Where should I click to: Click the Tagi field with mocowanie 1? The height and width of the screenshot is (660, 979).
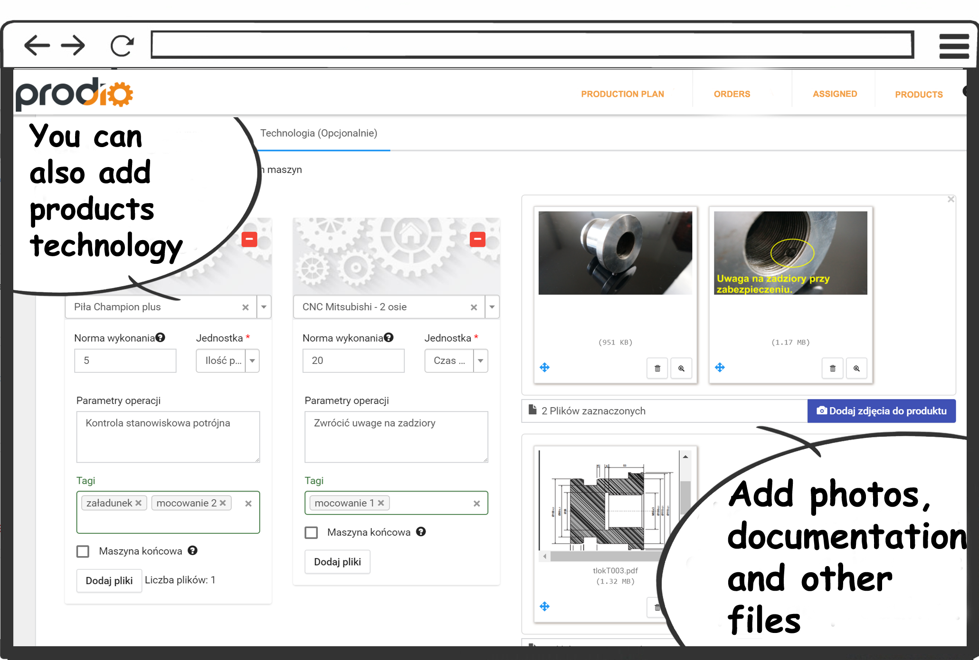tap(396, 503)
